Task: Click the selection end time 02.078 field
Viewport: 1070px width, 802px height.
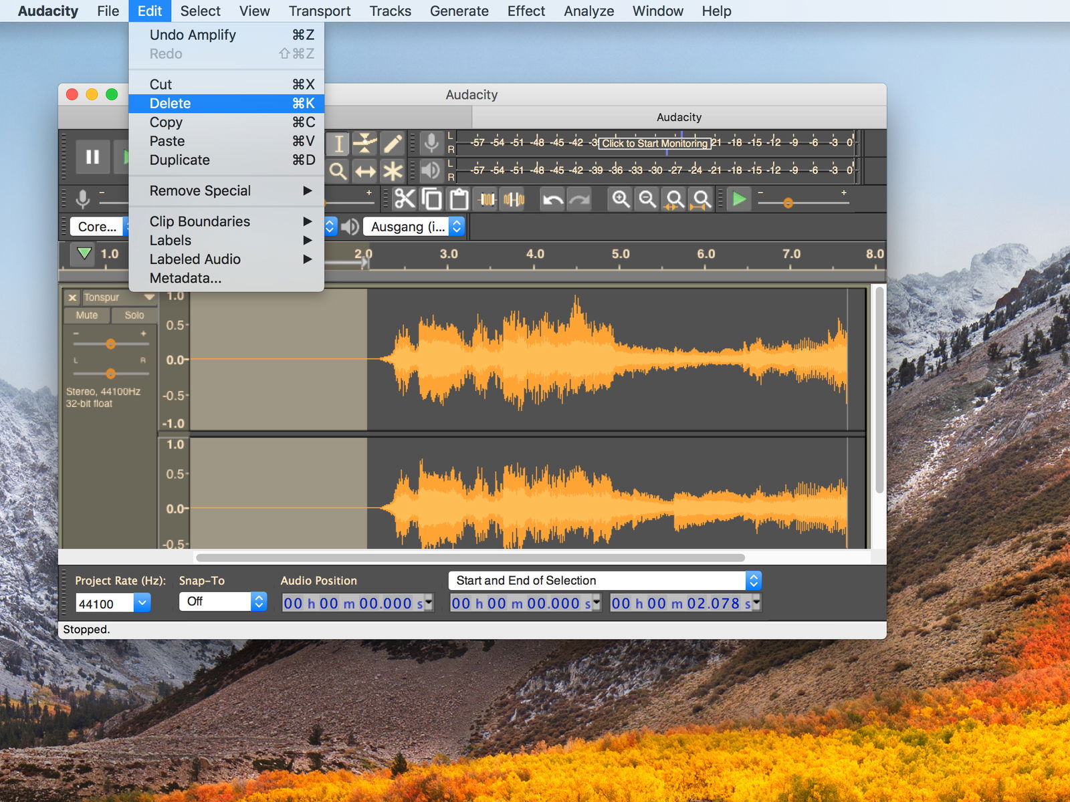Action: coord(685,603)
